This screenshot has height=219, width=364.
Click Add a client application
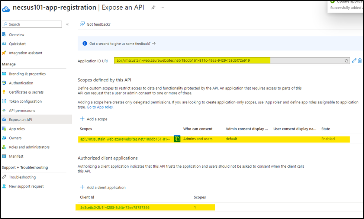pyautogui.click(x=103, y=187)
